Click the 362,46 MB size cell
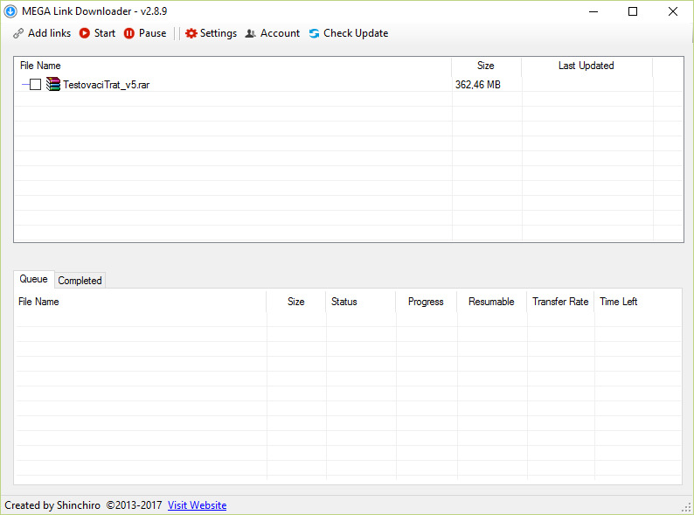This screenshot has width=694, height=515. coord(477,85)
